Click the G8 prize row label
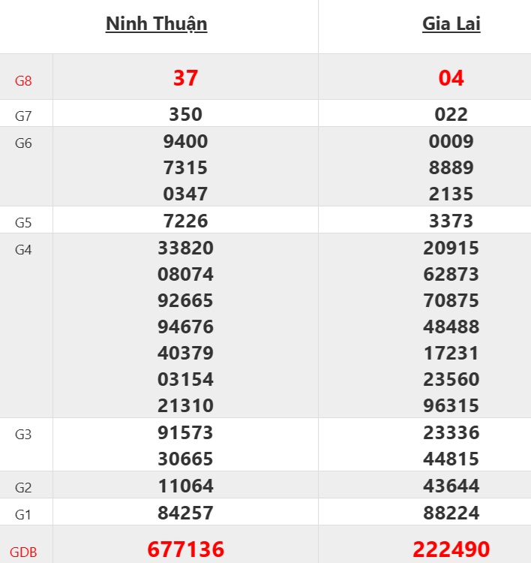The image size is (531, 563). pos(23,81)
